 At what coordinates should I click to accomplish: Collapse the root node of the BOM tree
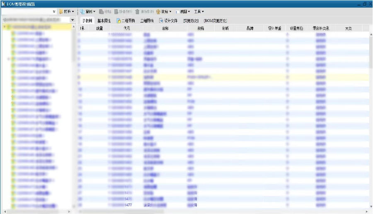click(x=5, y=27)
